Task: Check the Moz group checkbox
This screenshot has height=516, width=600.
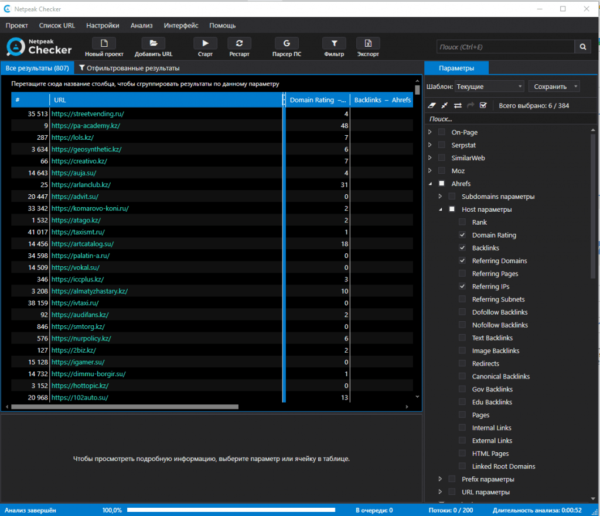Action: click(442, 171)
